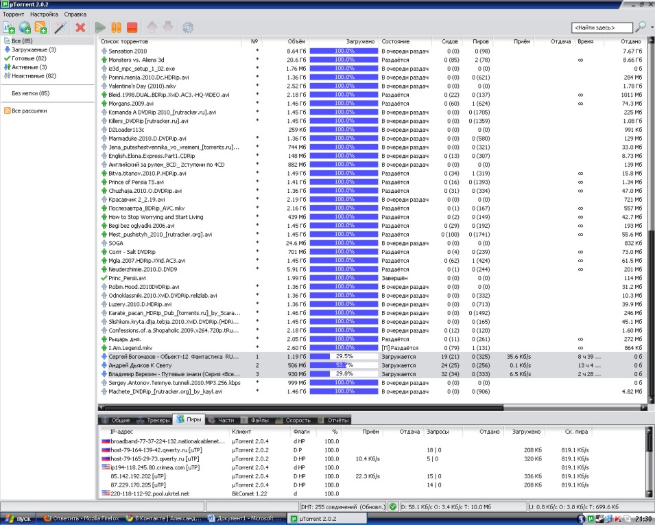655x525 pixels.
Task: Click the Create New Torrent wand icon
Action: tap(60, 27)
